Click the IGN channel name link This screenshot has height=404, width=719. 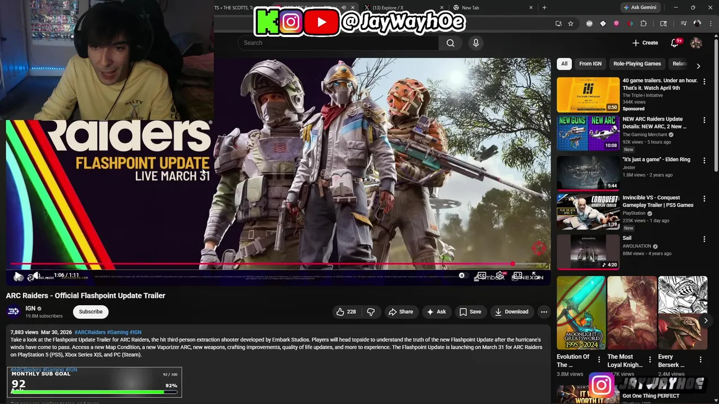click(x=30, y=308)
